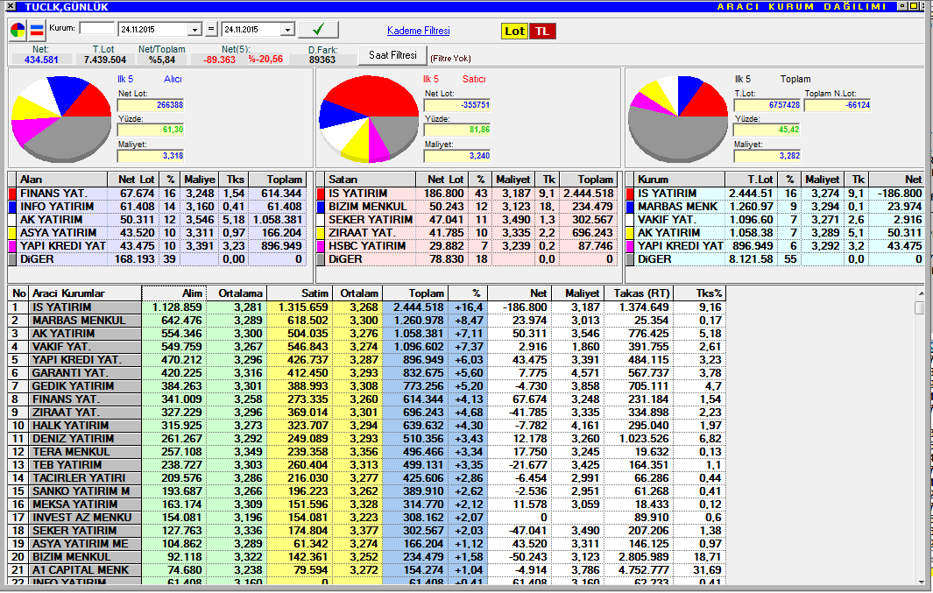Screen dimensions: 933x593
Task: Open the Kademe Filtresi link
Action: tap(418, 31)
